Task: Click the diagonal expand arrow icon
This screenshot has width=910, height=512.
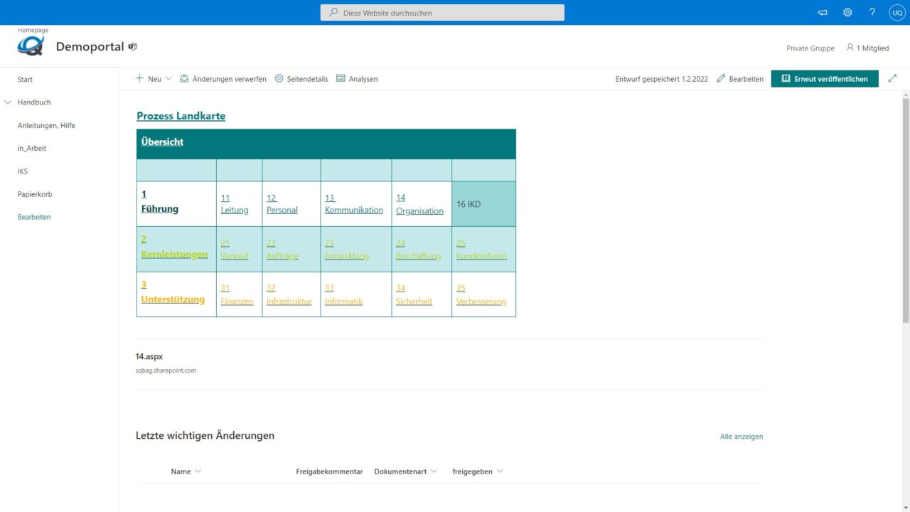Action: pos(892,78)
